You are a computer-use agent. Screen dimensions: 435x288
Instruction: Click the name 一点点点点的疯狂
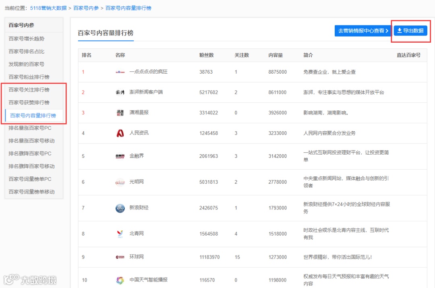(148, 72)
